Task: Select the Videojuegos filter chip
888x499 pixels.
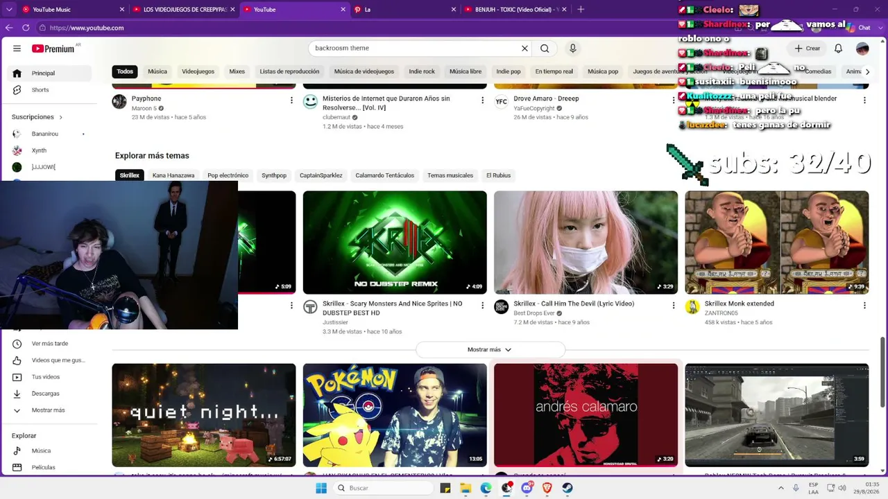Action: (x=198, y=71)
